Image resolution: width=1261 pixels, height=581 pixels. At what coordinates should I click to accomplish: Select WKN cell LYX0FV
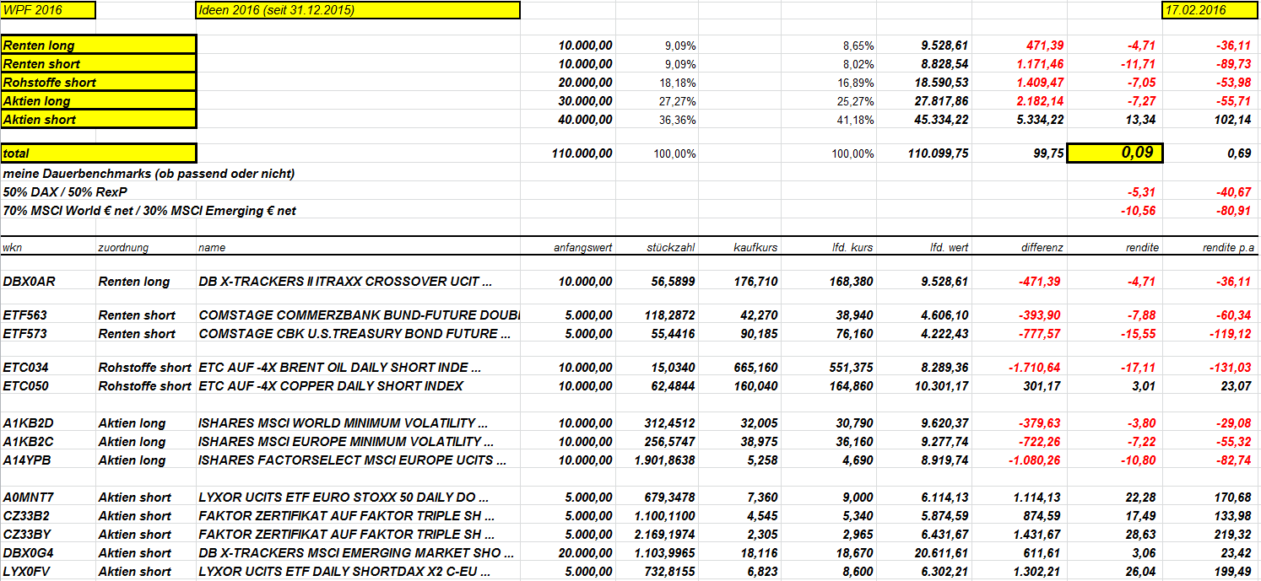pyautogui.click(x=27, y=572)
